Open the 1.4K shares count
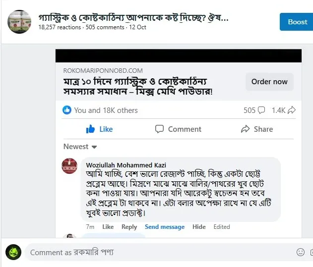This screenshot has width=313, height=267. coord(283,110)
